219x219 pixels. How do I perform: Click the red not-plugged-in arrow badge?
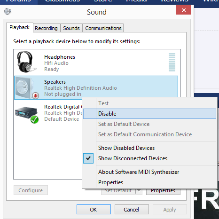36,95
